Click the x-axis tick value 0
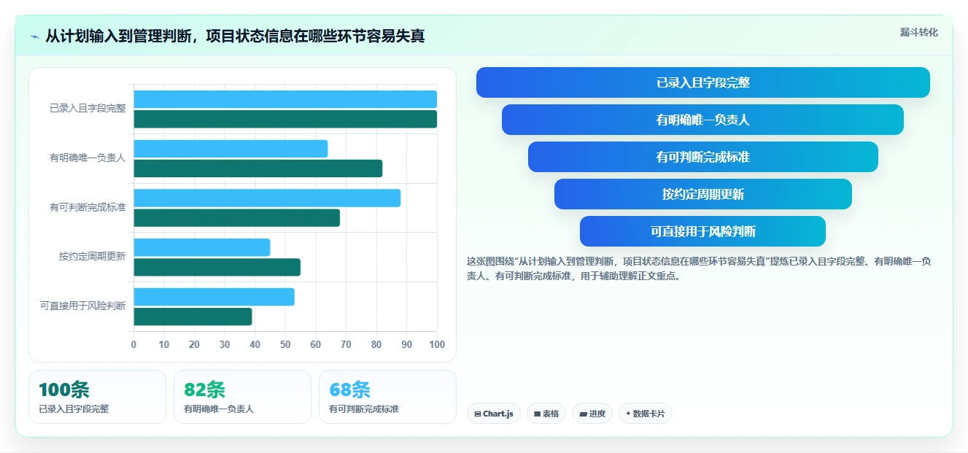968x453 pixels. (x=133, y=344)
